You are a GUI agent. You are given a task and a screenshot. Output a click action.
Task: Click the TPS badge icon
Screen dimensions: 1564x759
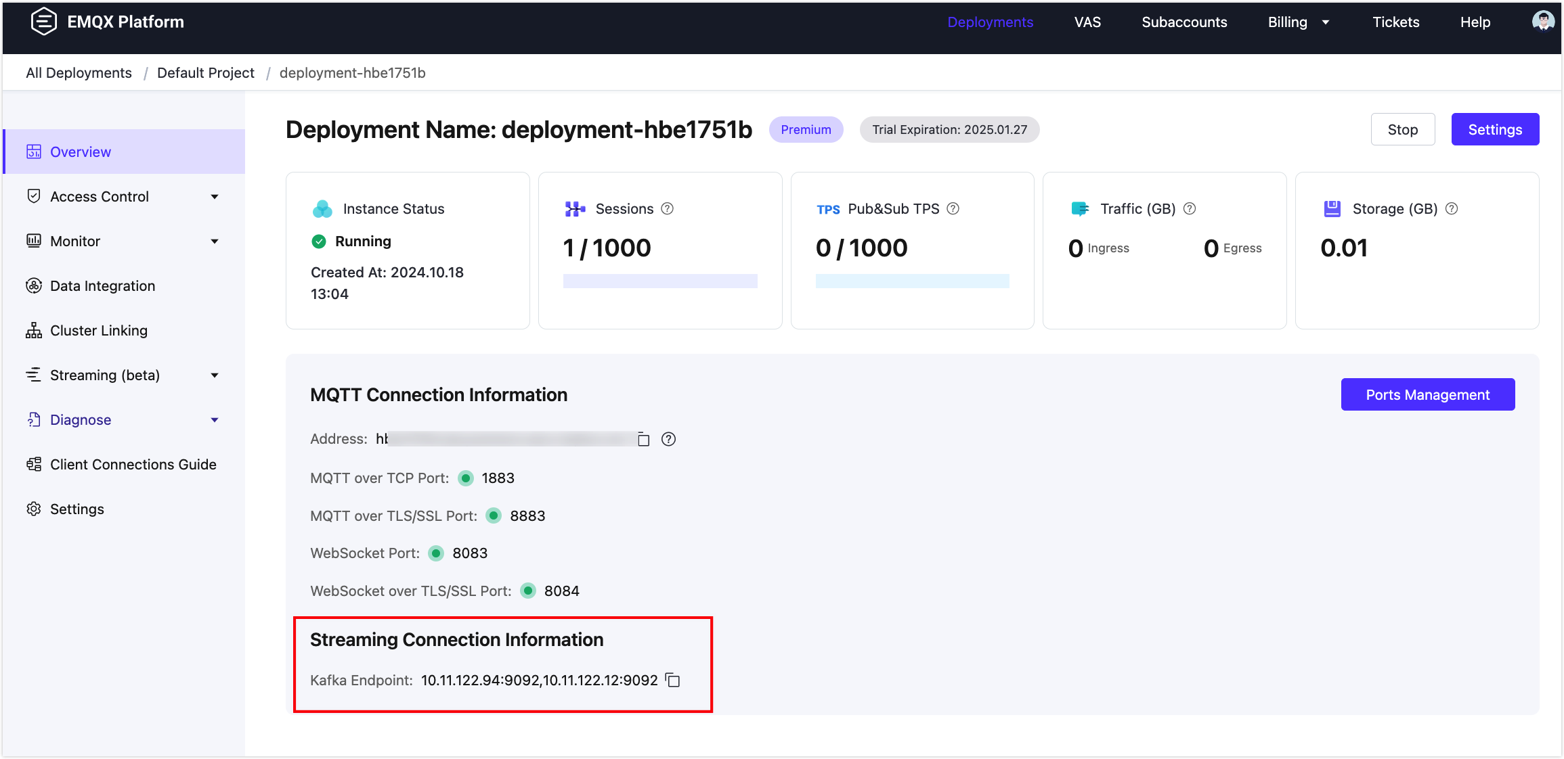828,210
